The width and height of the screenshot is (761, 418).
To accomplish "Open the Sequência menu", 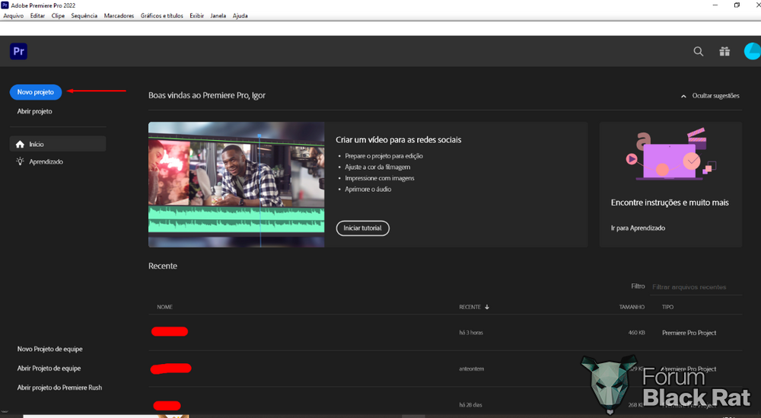I will click(84, 15).
